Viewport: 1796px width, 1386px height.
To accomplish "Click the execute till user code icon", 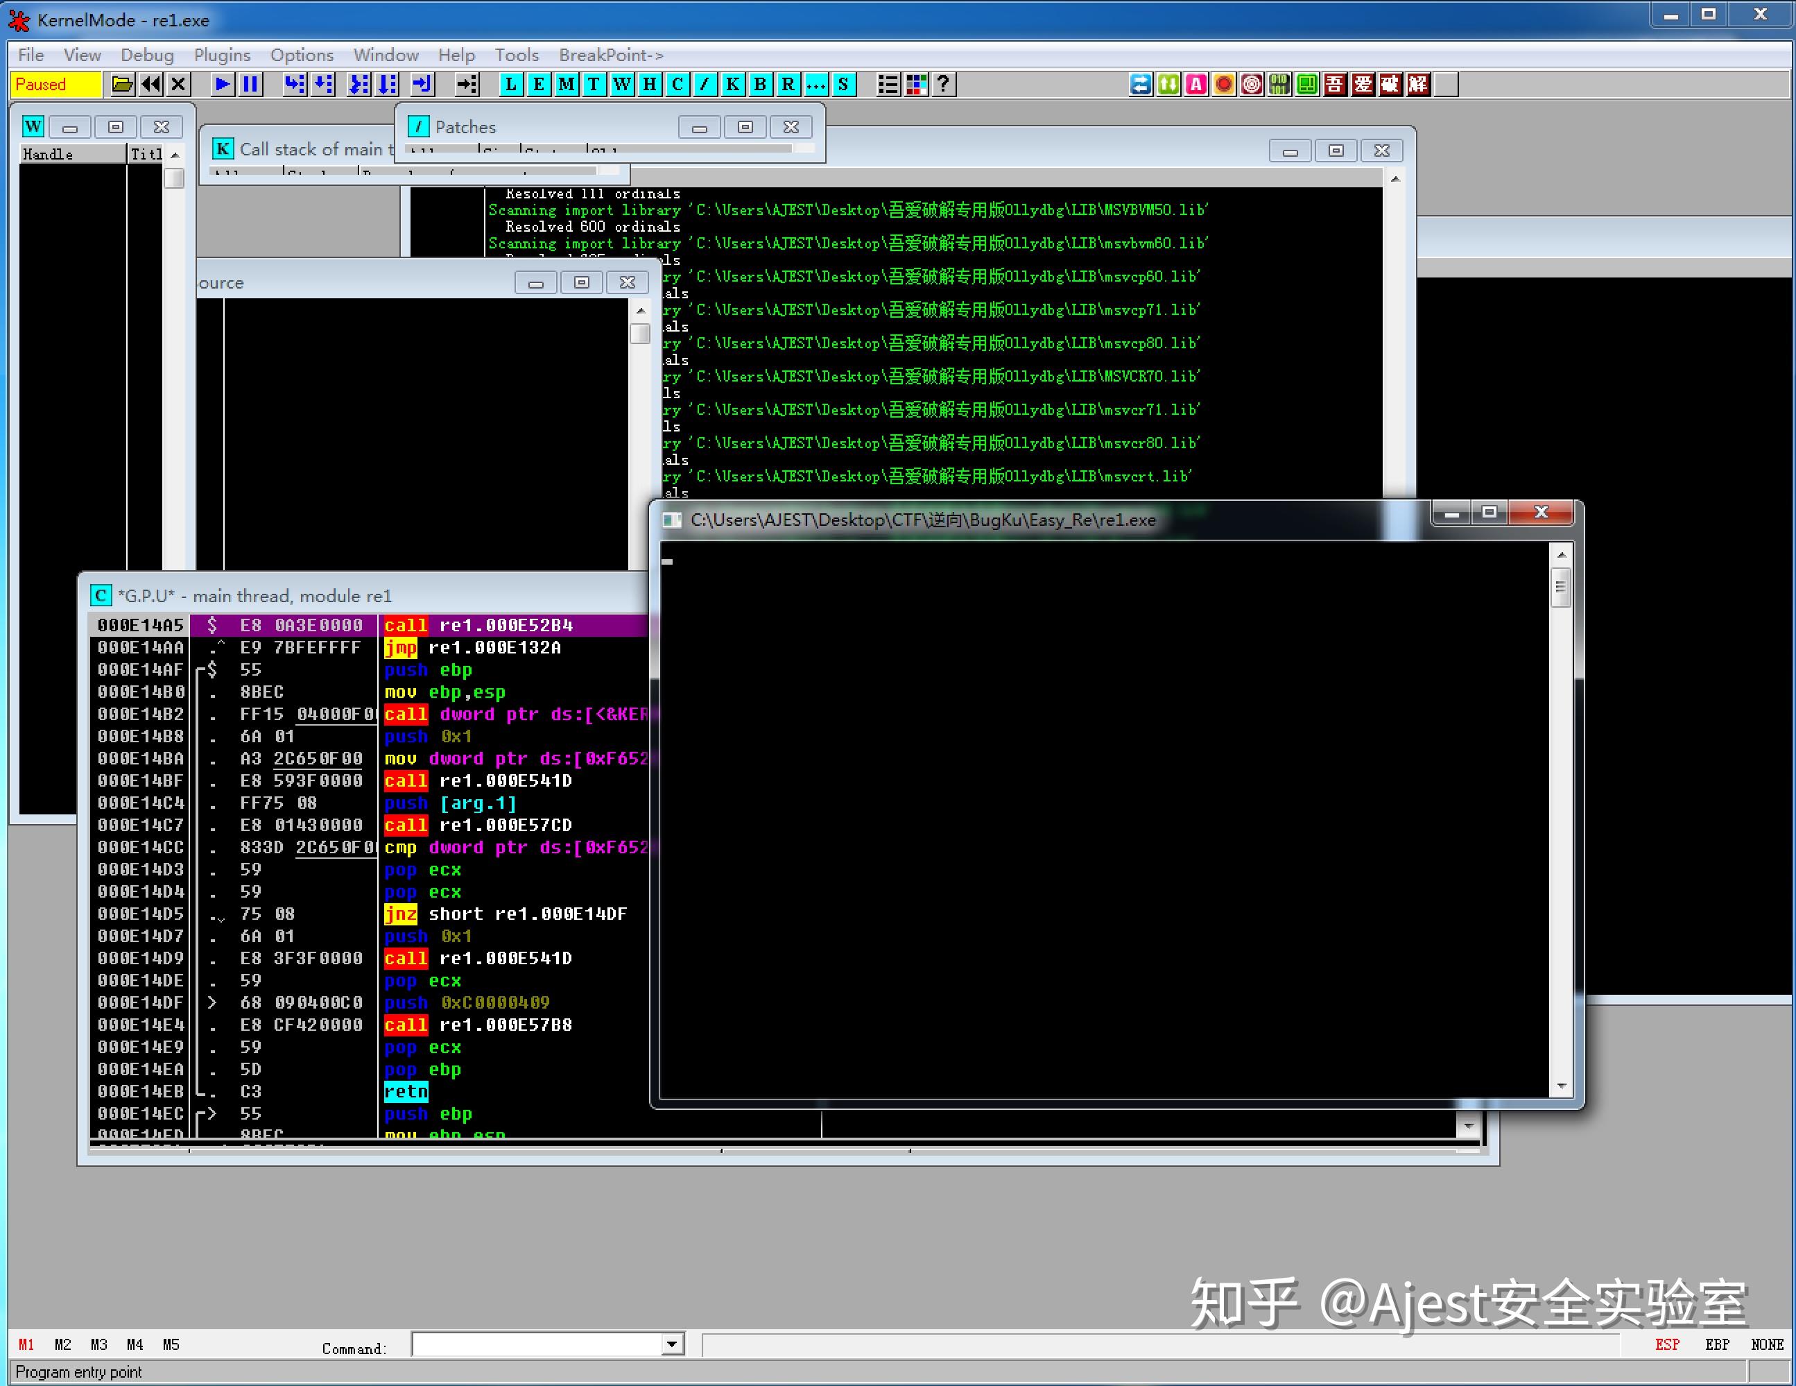I will tap(466, 84).
